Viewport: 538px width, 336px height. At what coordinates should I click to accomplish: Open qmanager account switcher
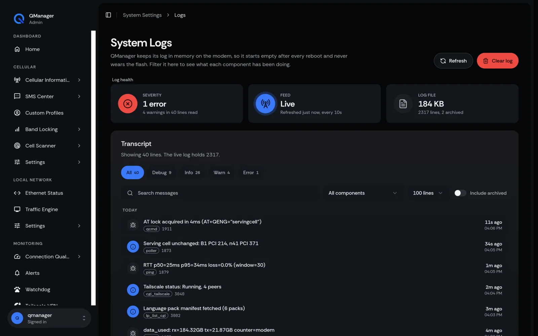click(x=49, y=318)
